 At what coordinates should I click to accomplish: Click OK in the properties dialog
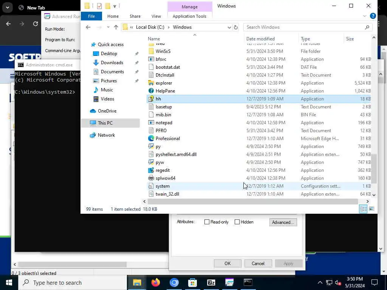click(228, 263)
